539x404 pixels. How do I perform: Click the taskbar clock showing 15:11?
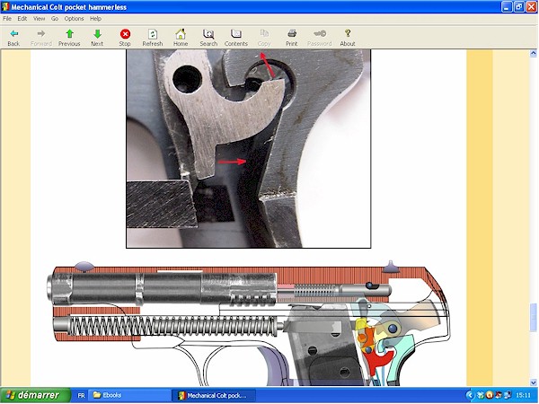coord(523,395)
